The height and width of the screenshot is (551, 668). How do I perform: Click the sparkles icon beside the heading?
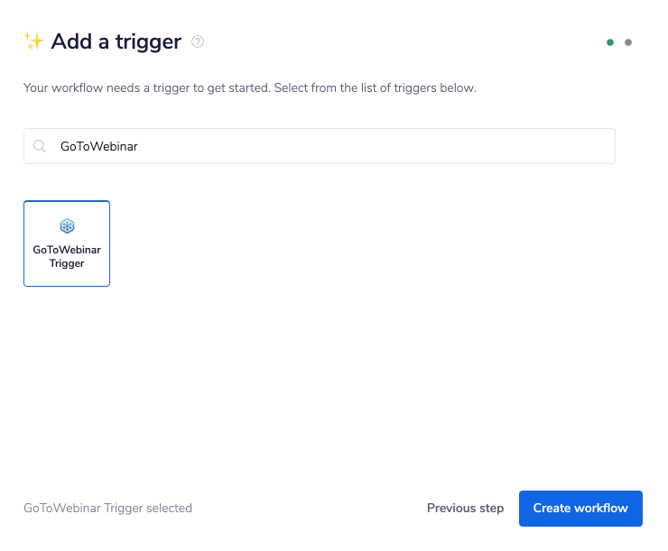pos(34,41)
